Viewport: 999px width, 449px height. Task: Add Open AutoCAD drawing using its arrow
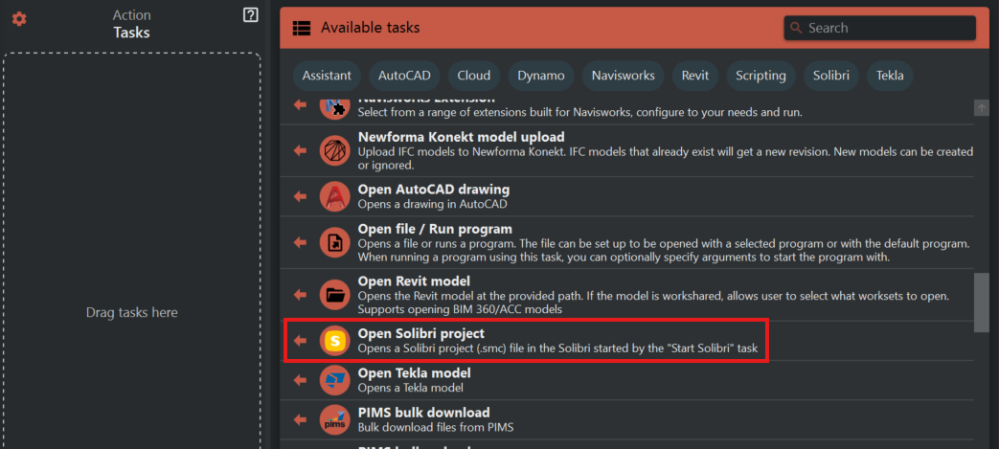(x=300, y=196)
